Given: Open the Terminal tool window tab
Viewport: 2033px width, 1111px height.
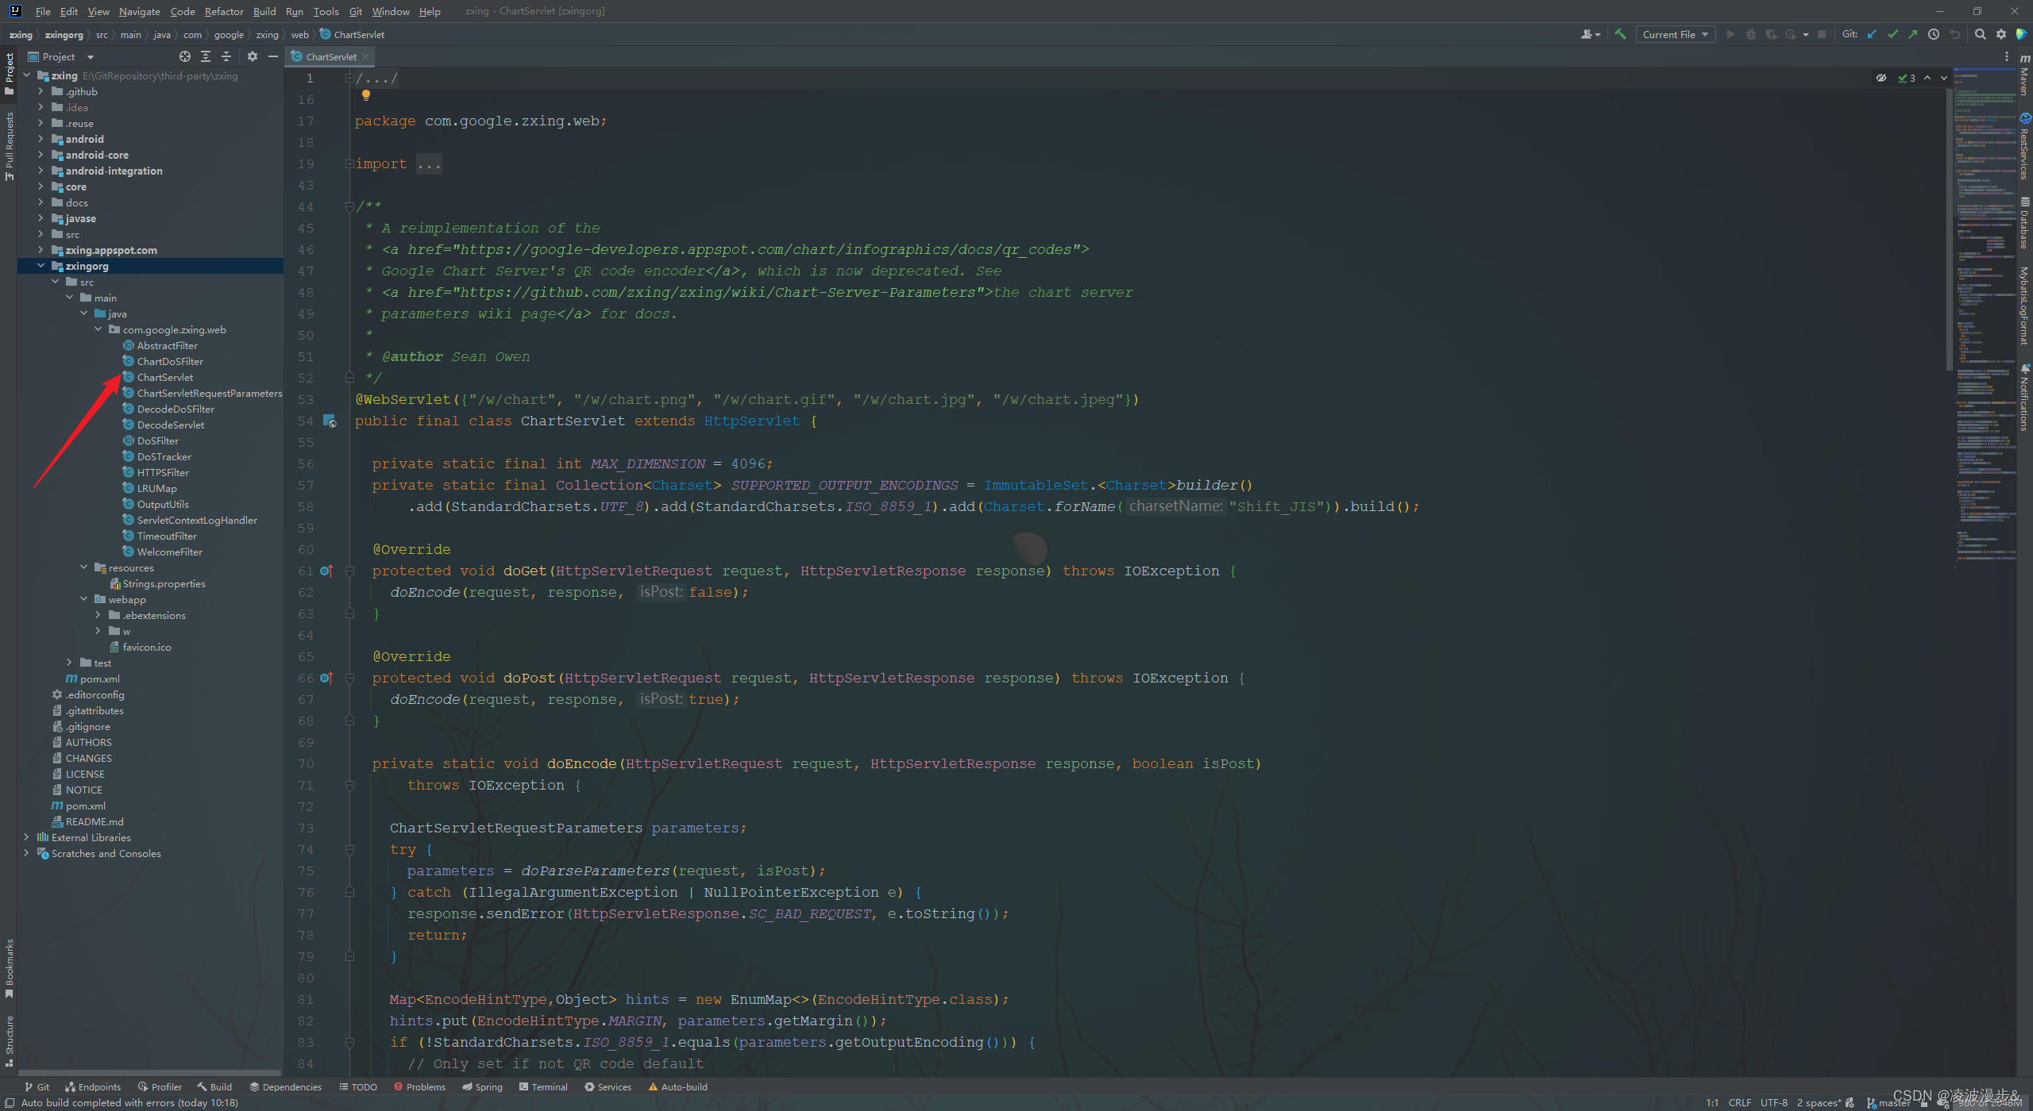Looking at the screenshot, I should click(x=543, y=1086).
